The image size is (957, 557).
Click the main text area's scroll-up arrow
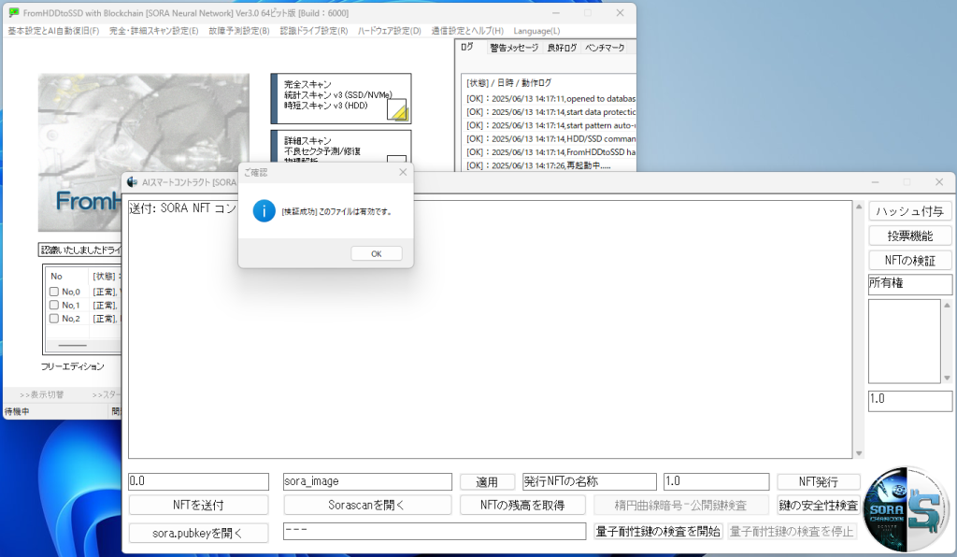(x=859, y=207)
